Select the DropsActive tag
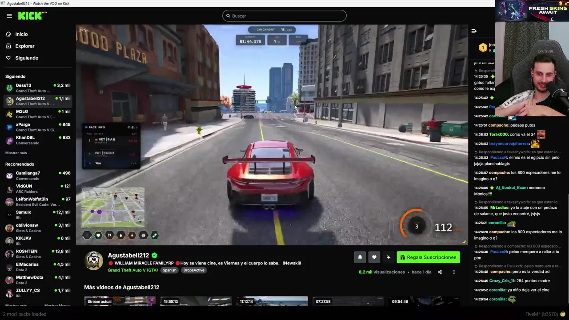Screen dimensions: 569x320 (194, 270)
